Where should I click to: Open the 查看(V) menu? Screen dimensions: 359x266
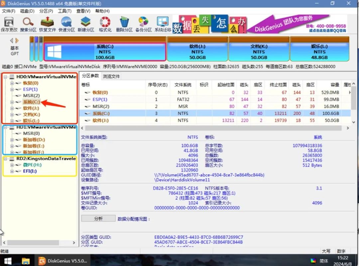click(83, 11)
